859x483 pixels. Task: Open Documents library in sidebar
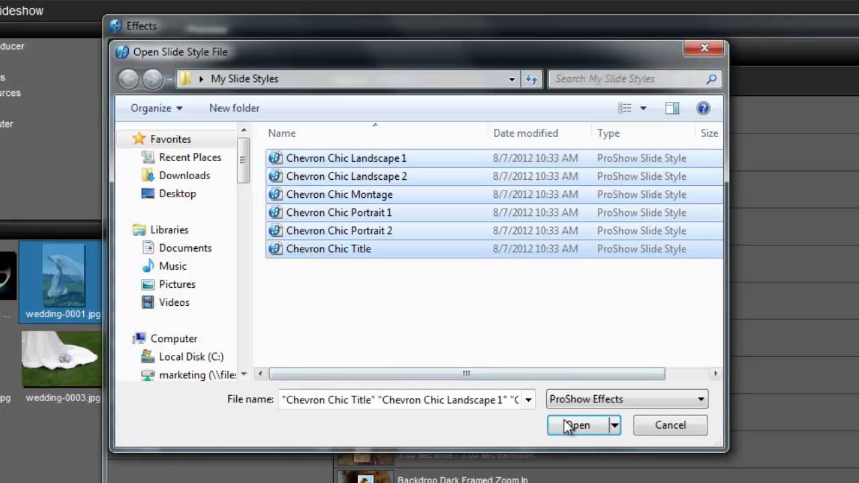tap(185, 248)
